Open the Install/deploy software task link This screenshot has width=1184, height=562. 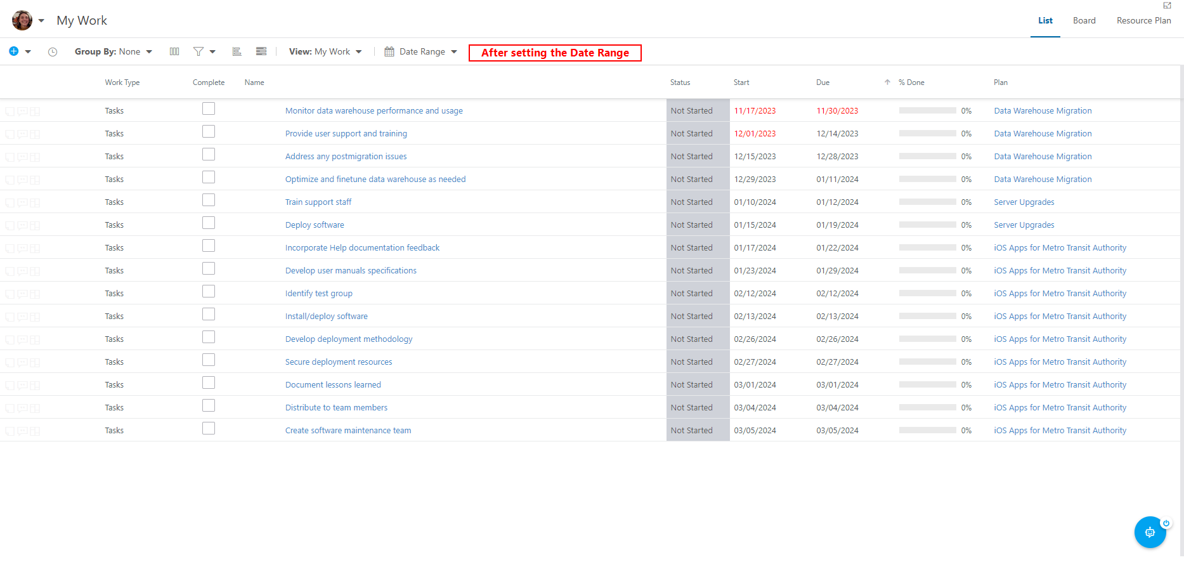click(327, 317)
